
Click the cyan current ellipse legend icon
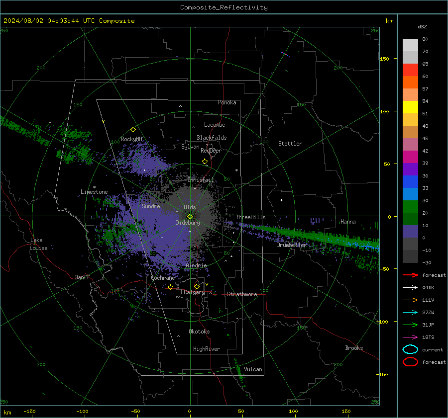tap(410, 349)
